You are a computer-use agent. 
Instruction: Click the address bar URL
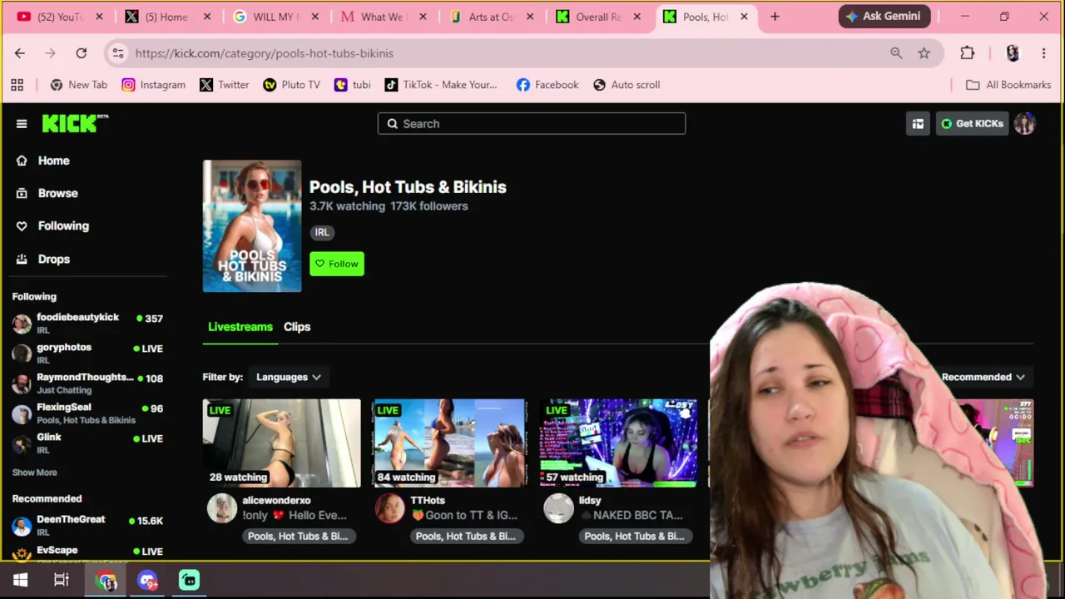coord(264,53)
